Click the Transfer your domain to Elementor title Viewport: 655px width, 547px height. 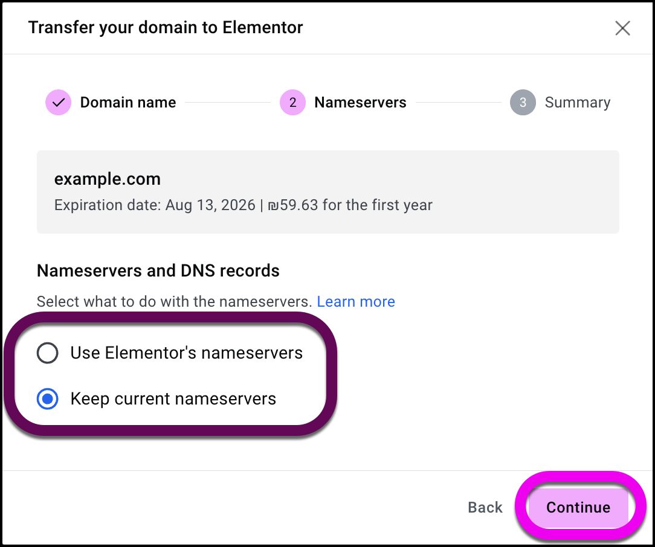click(x=165, y=27)
